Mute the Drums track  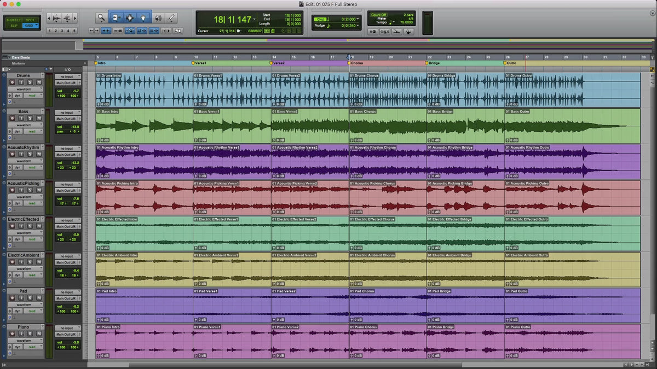click(38, 82)
